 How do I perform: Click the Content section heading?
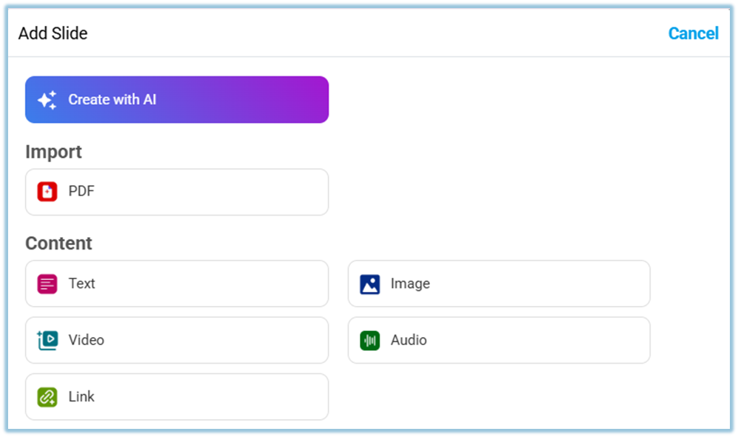coord(58,243)
